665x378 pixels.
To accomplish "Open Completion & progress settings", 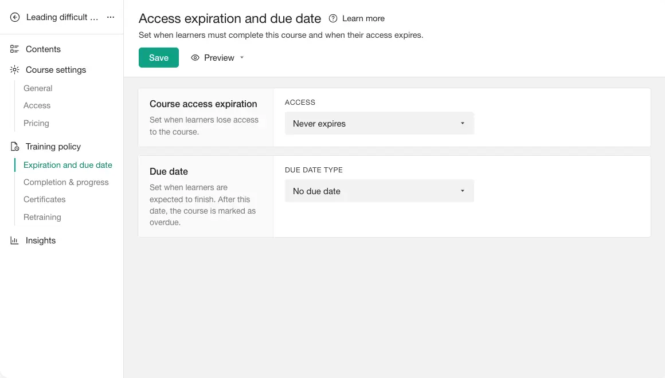I will tap(66, 182).
